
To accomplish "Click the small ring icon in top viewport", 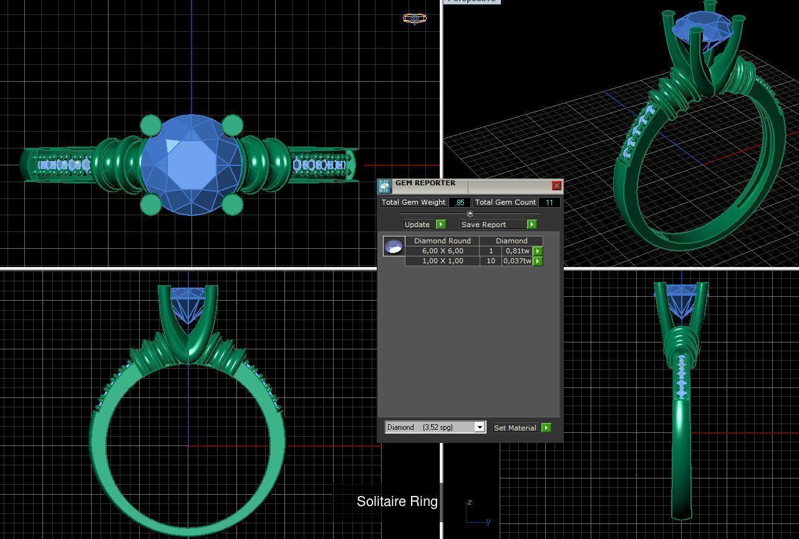I will click(x=415, y=19).
